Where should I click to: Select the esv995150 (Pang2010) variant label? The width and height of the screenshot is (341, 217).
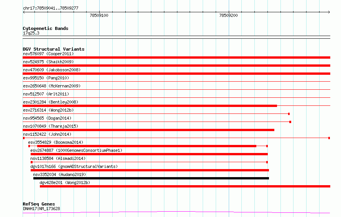46,78
